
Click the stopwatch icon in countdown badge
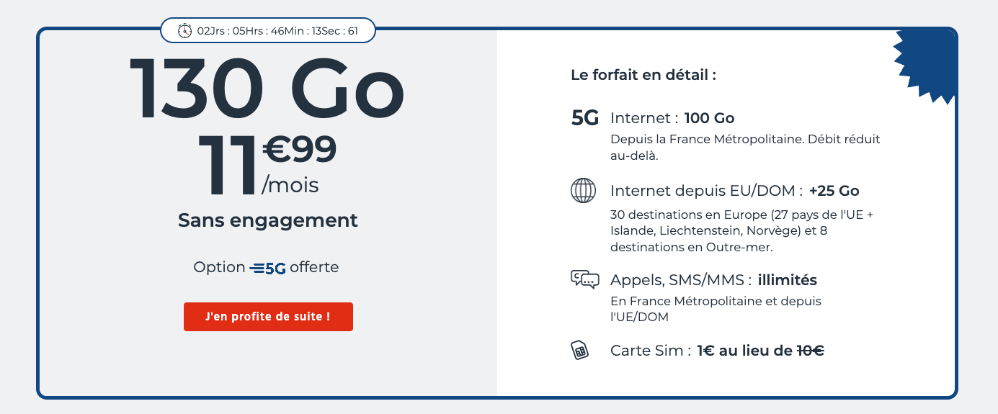tap(185, 31)
